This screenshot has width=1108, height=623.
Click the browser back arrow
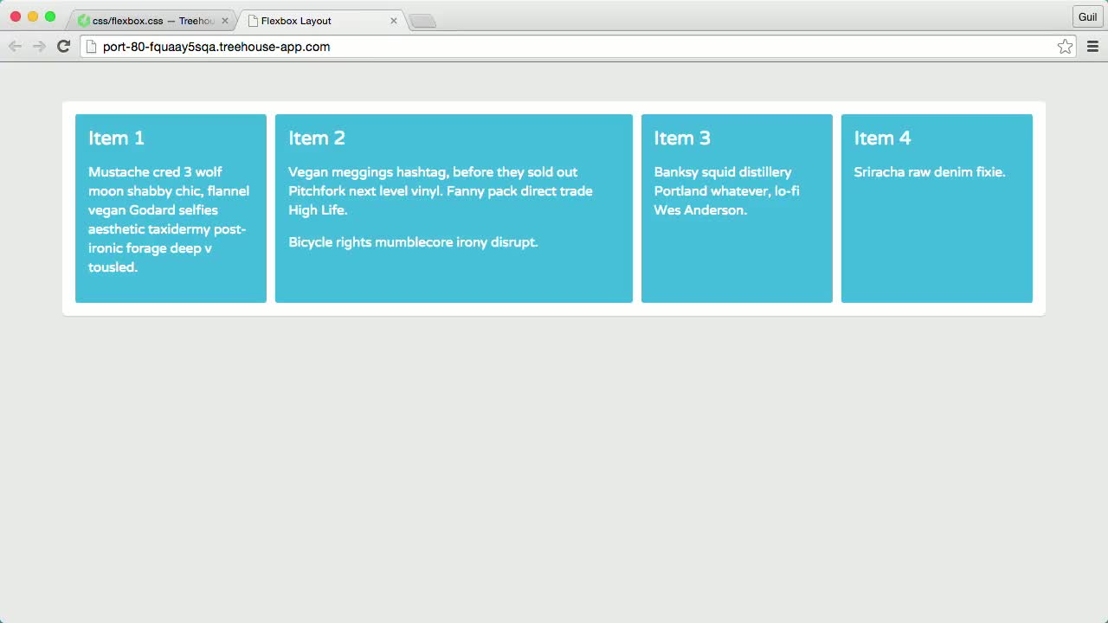tap(15, 47)
